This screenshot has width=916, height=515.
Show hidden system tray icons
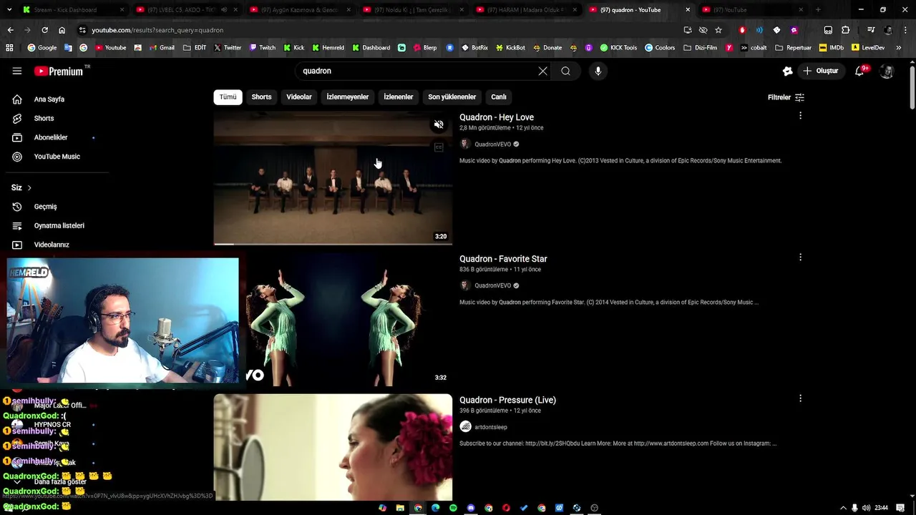pyautogui.click(x=842, y=508)
